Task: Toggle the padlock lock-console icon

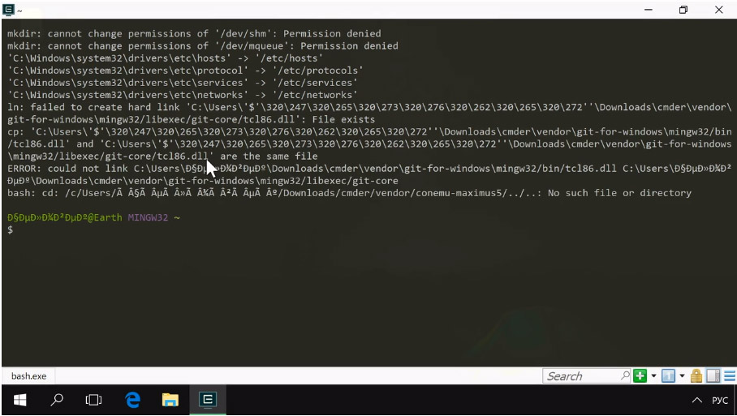Action: point(696,376)
